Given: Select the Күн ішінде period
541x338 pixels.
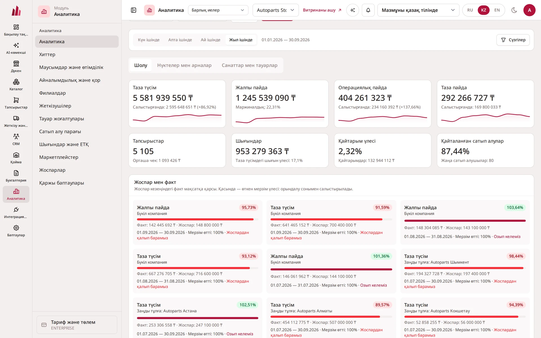Looking at the screenshot, I should pyautogui.click(x=148, y=40).
